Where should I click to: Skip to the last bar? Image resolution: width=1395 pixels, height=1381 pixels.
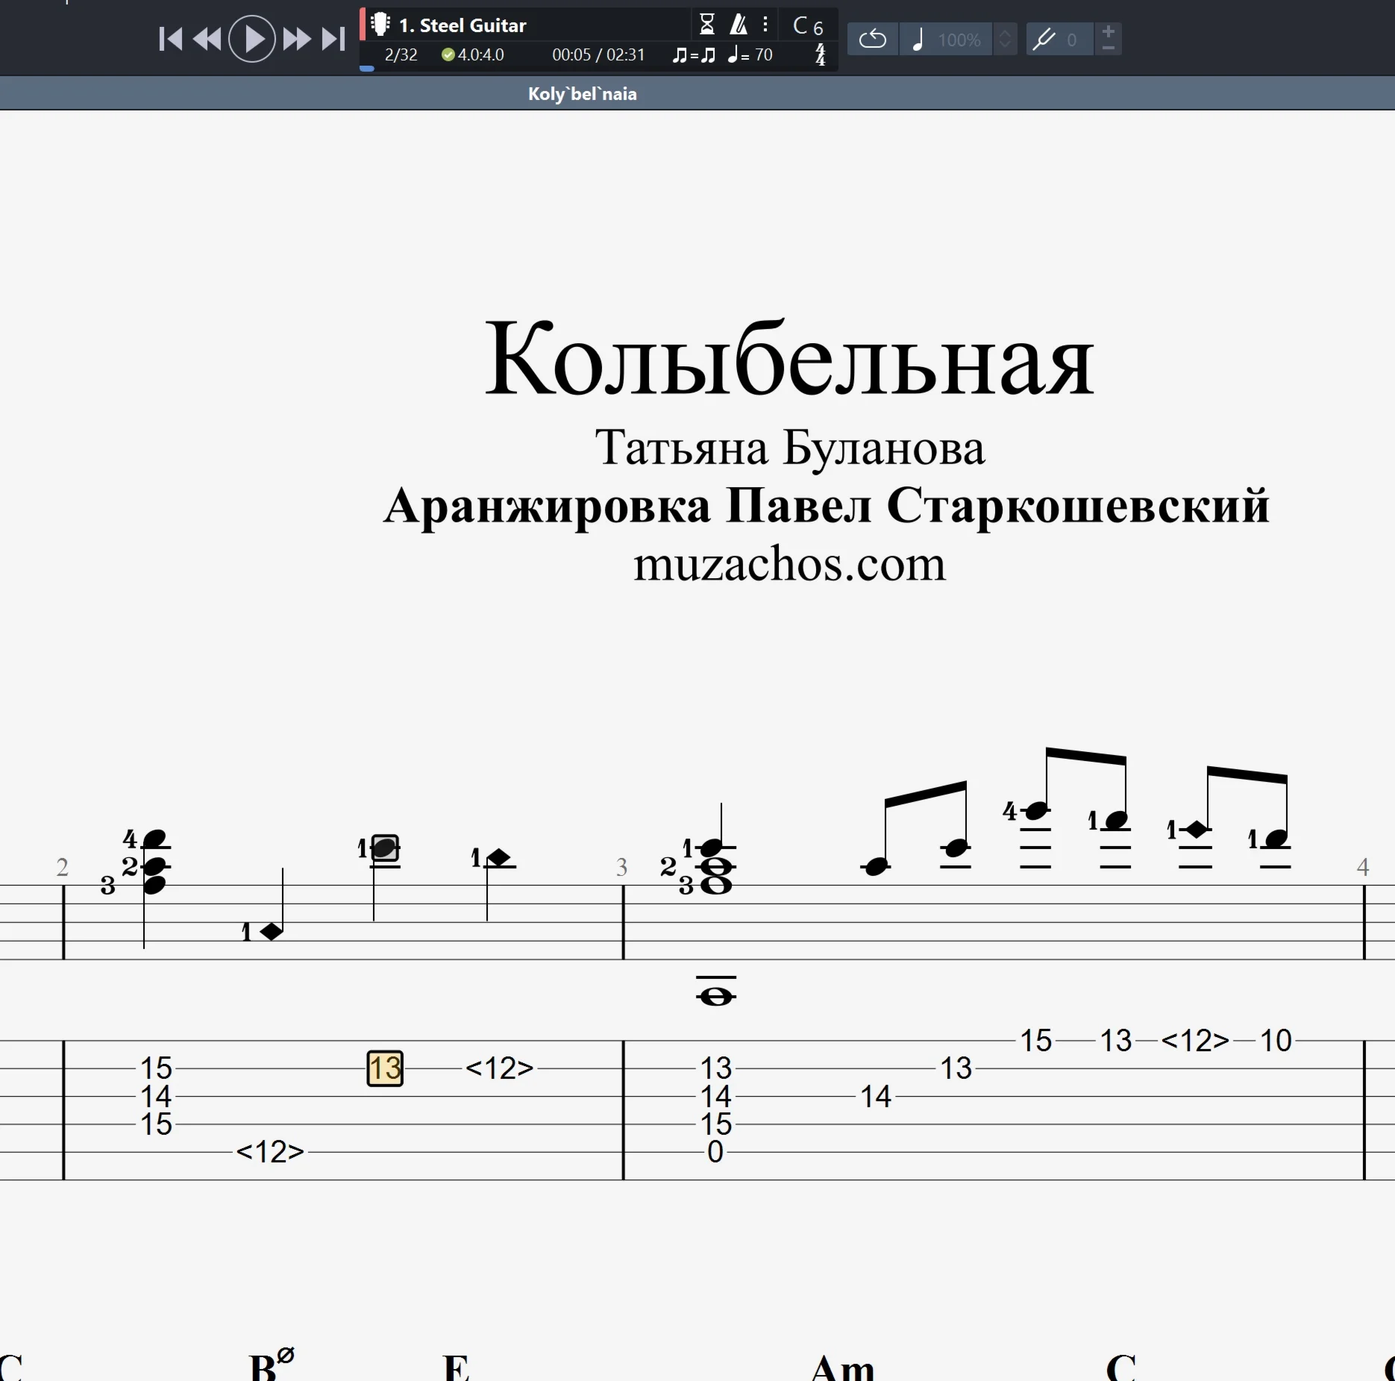coord(333,40)
